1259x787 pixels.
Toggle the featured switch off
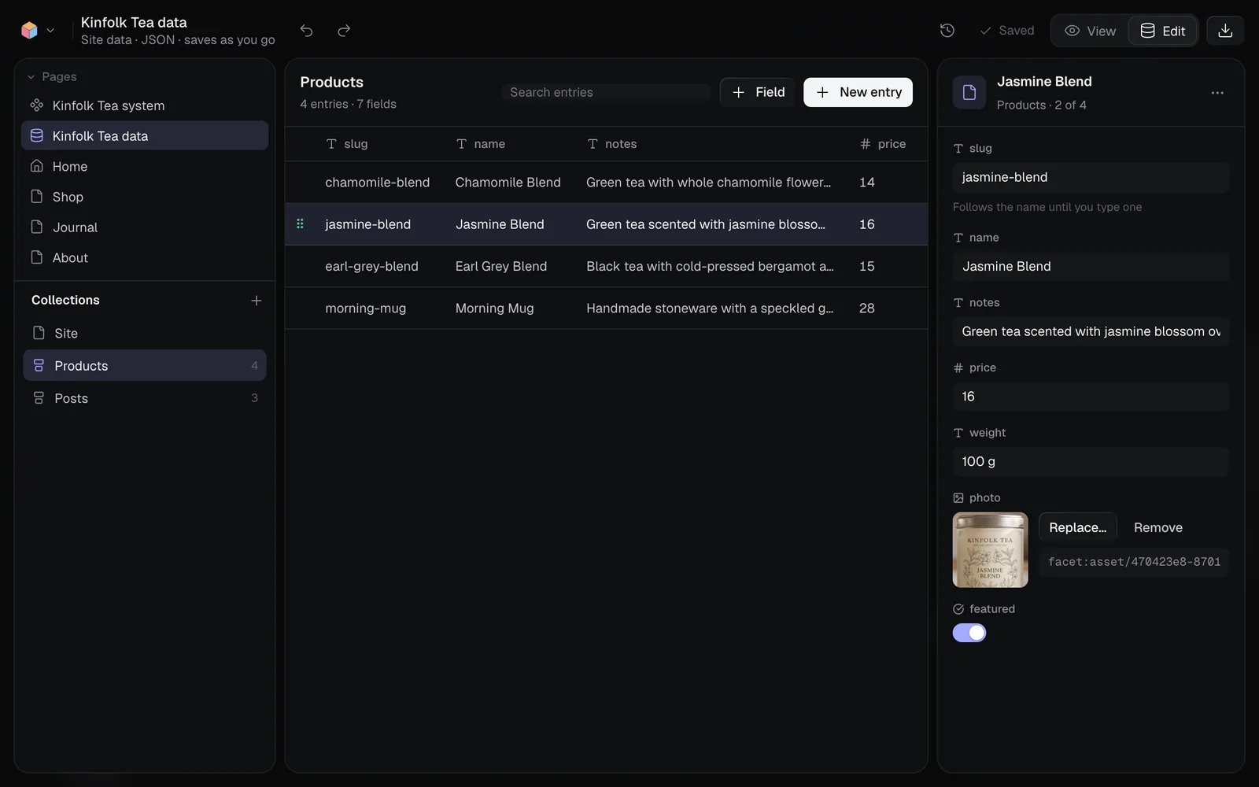969,633
